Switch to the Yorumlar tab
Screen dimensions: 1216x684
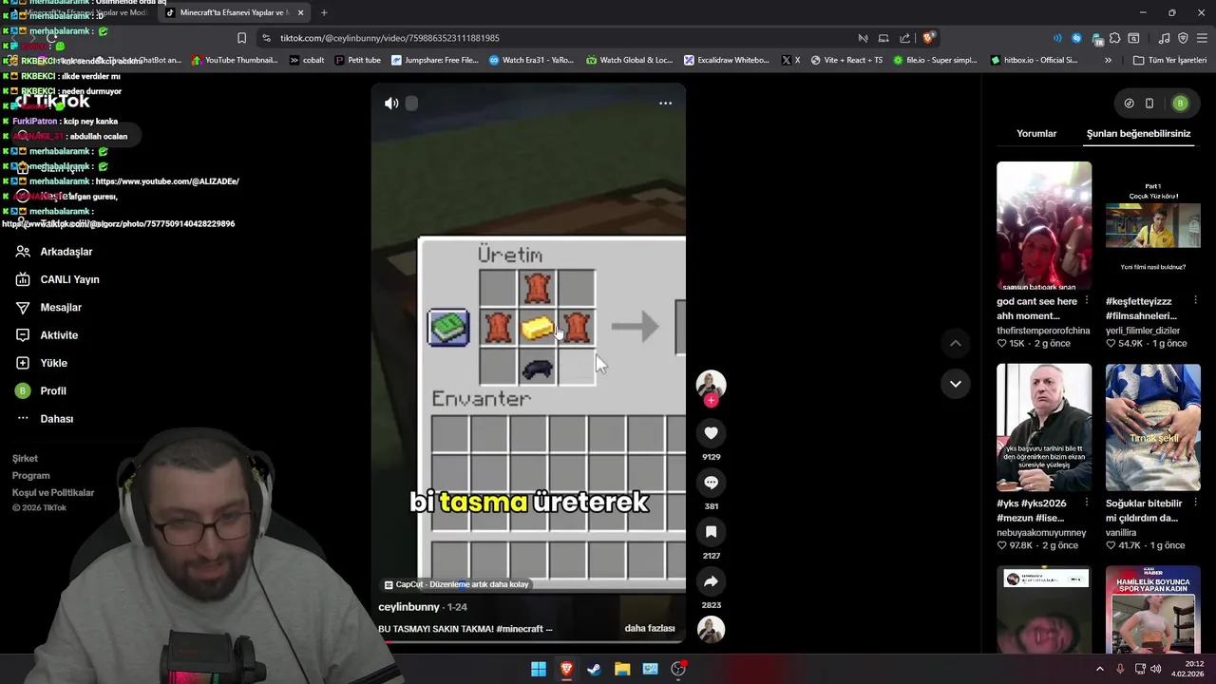pyautogui.click(x=1036, y=134)
